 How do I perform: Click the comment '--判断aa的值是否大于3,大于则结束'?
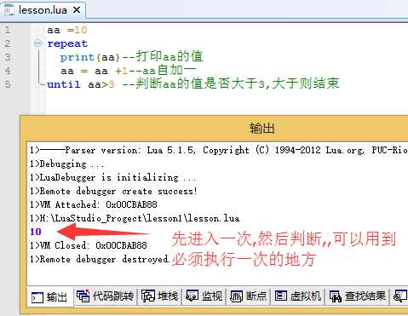[231, 83]
